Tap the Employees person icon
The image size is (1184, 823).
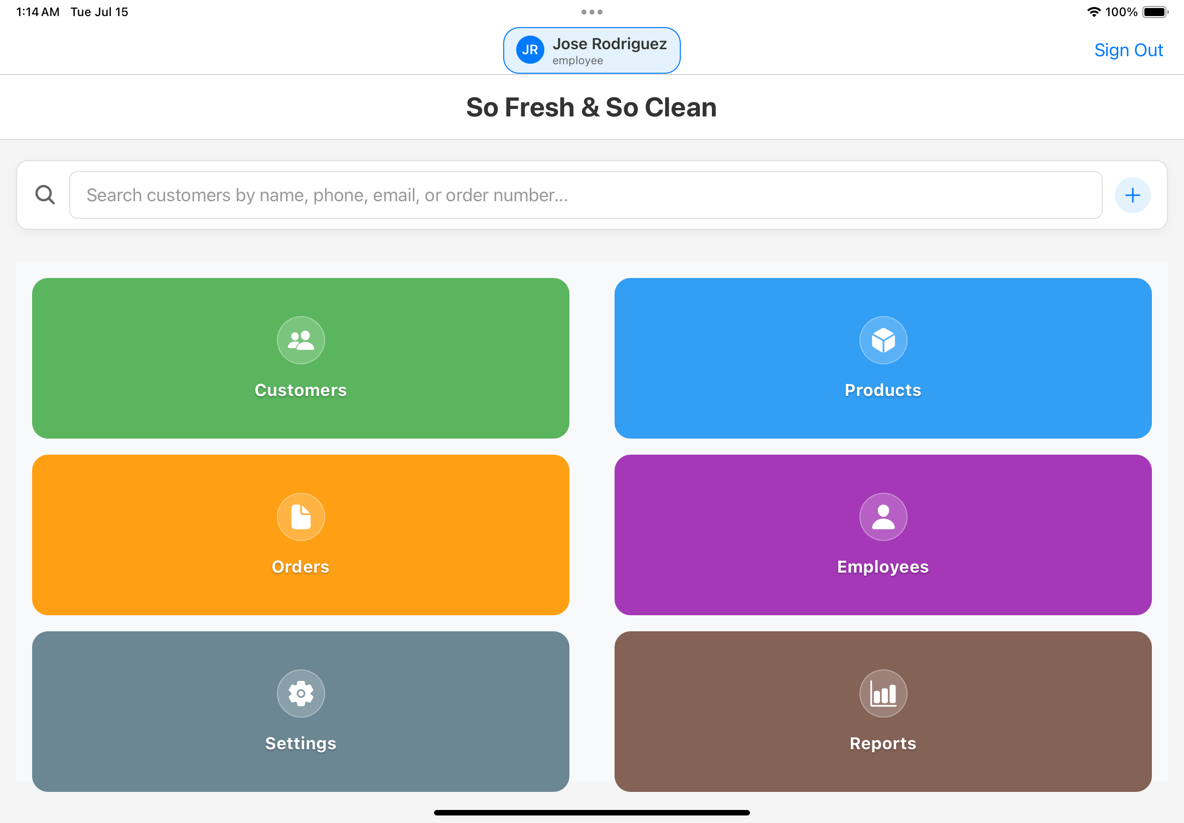(883, 517)
